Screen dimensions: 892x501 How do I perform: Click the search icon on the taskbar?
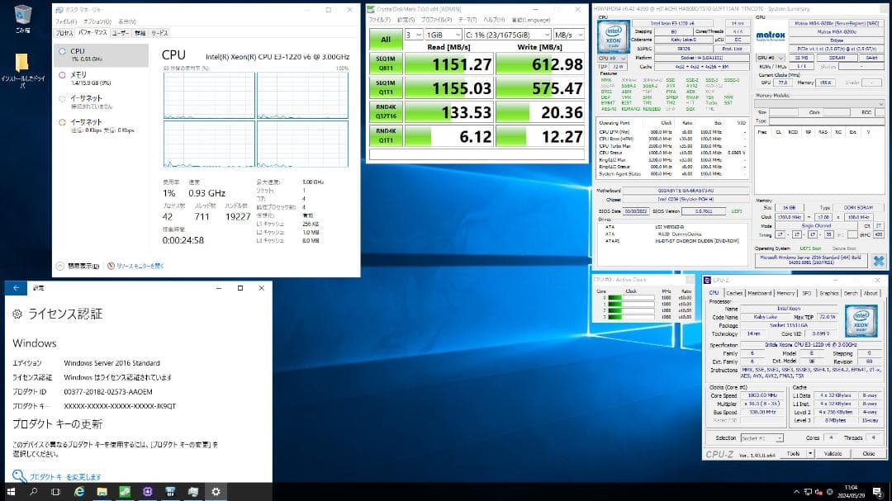(32, 492)
